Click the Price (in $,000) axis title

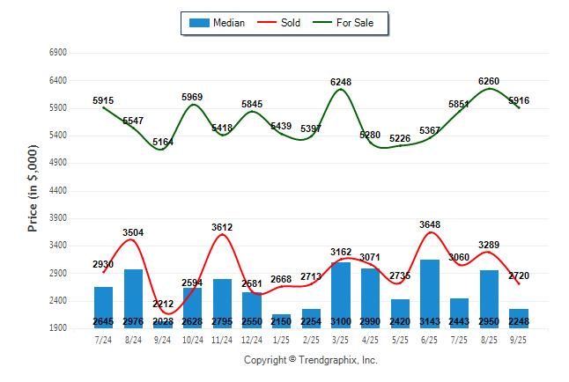[33, 190]
